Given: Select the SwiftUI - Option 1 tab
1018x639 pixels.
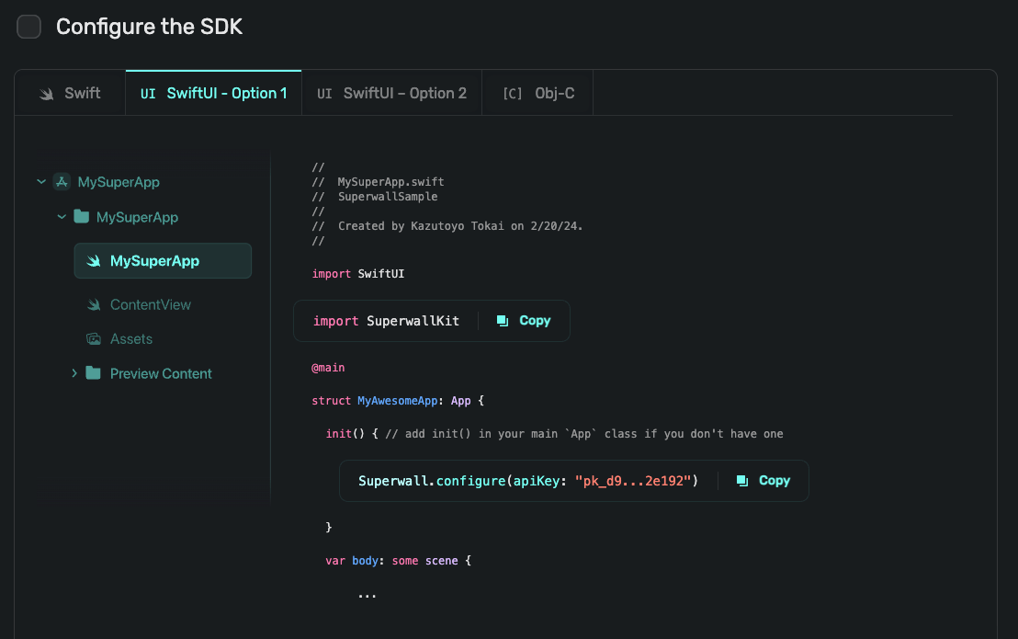Looking at the screenshot, I should [x=213, y=93].
